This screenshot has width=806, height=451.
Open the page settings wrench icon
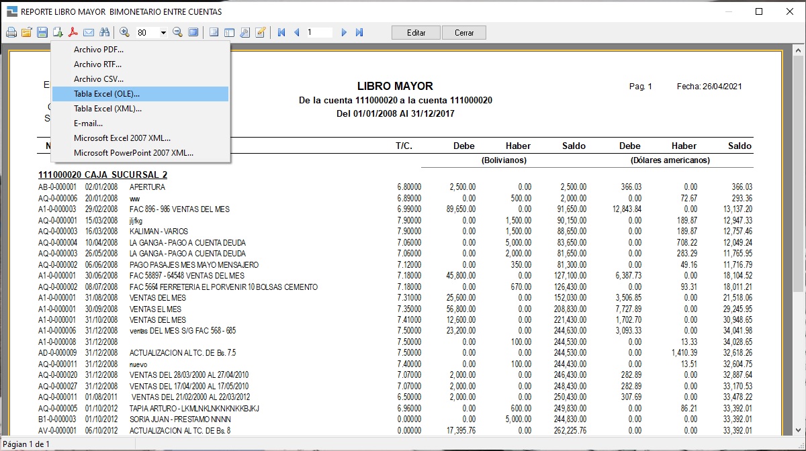pyautogui.click(x=244, y=32)
